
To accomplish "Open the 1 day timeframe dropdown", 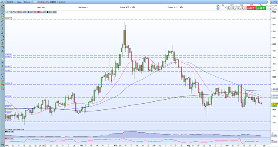I will point(19,2).
